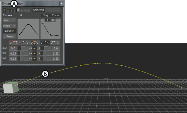Image resolution: width=187 pixels, height=113 pixels.
Task: Click the Curve button
Action: 56,15
